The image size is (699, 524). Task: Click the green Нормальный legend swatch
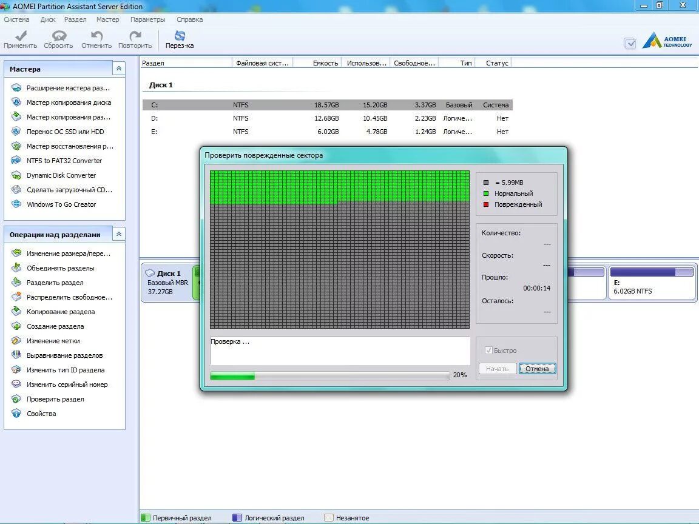486,193
